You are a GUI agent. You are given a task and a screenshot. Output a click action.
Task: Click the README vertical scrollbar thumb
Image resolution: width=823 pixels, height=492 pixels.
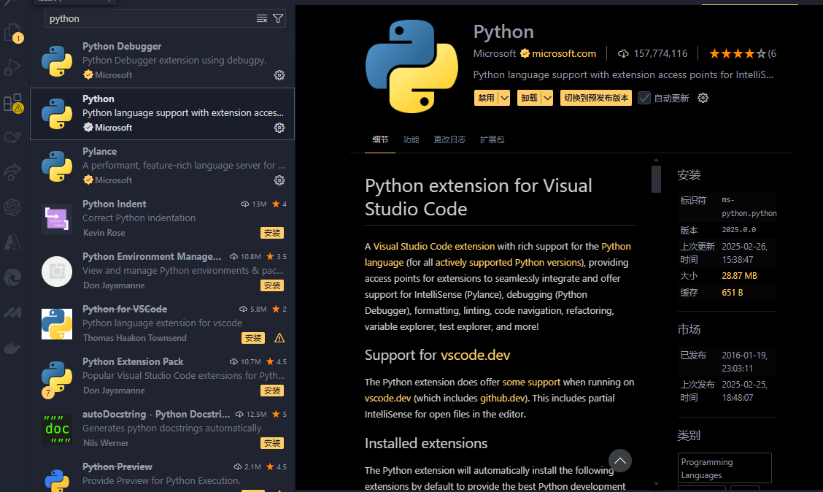point(656,180)
